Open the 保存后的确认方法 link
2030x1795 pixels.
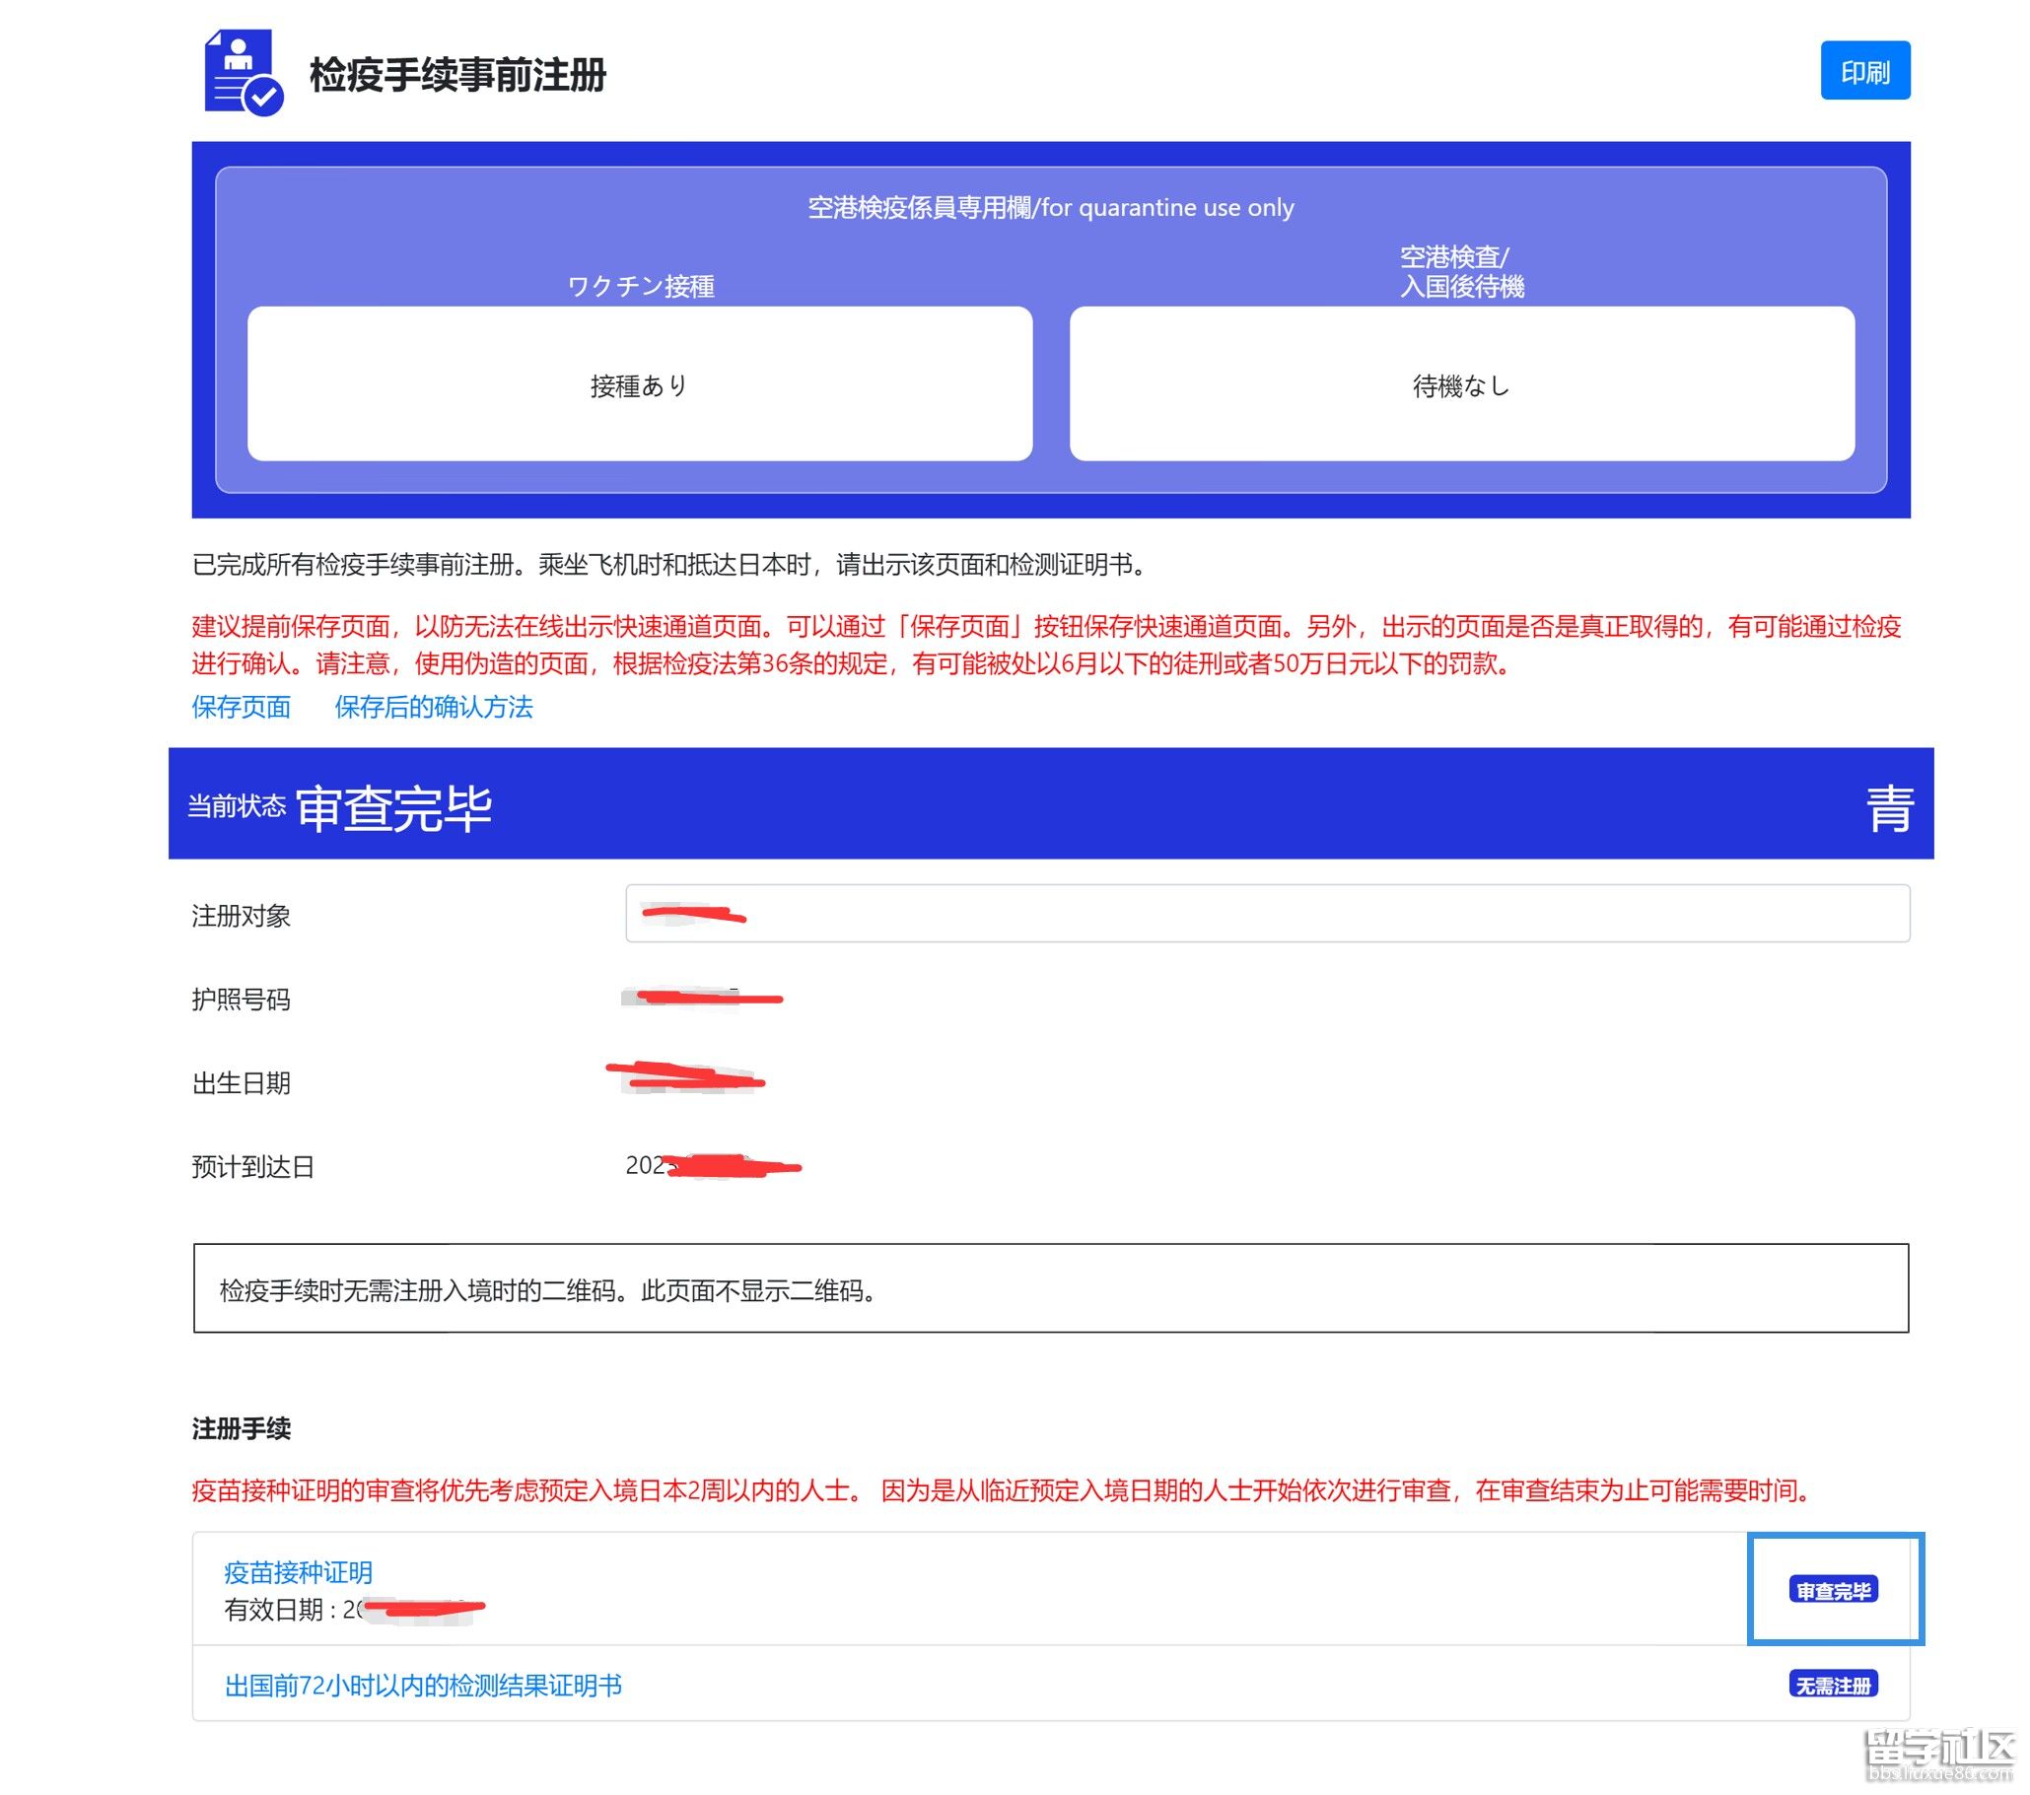pyautogui.click(x=433, y=707)
